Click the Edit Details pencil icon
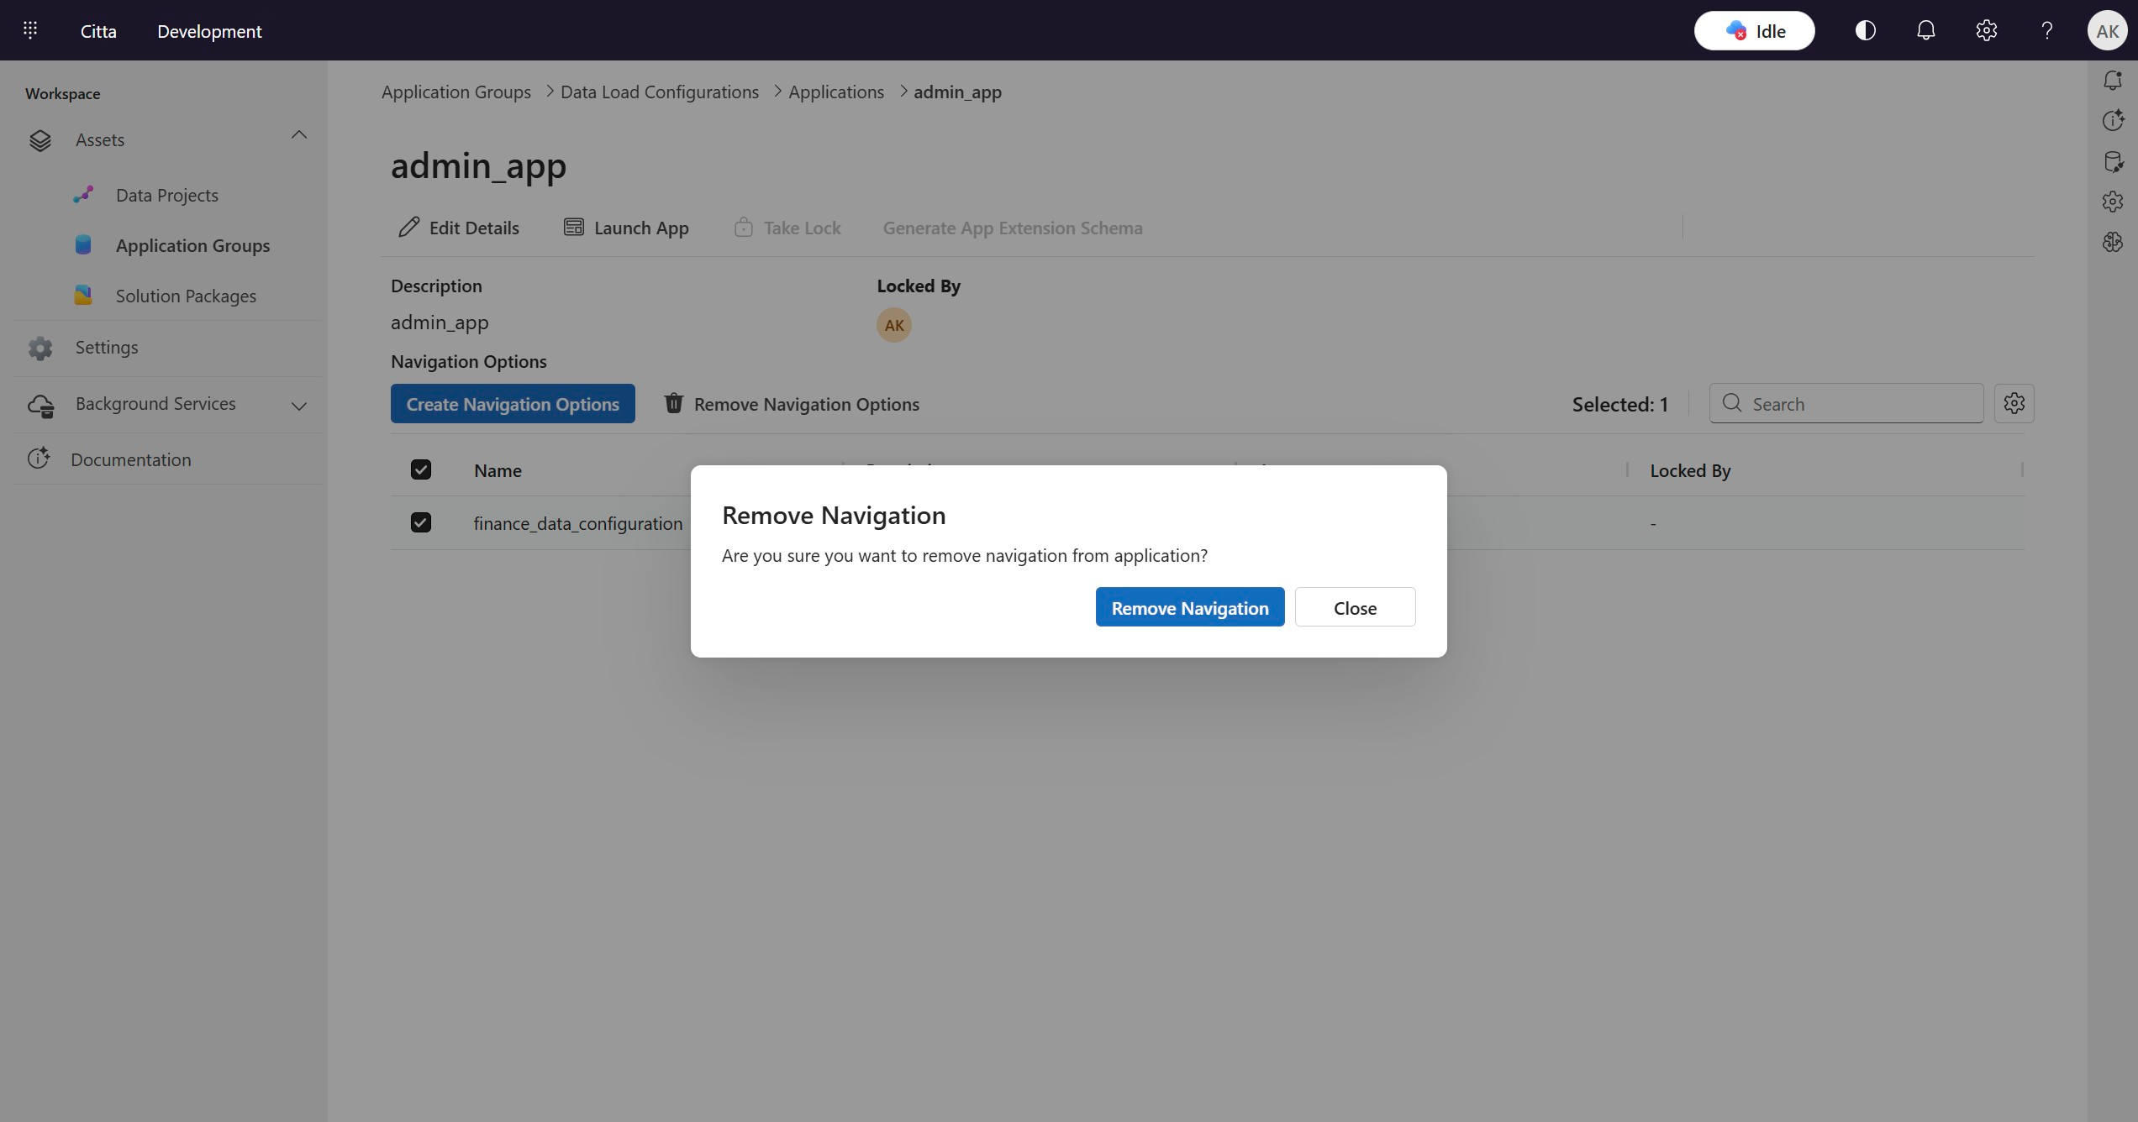 click(409, 228)
